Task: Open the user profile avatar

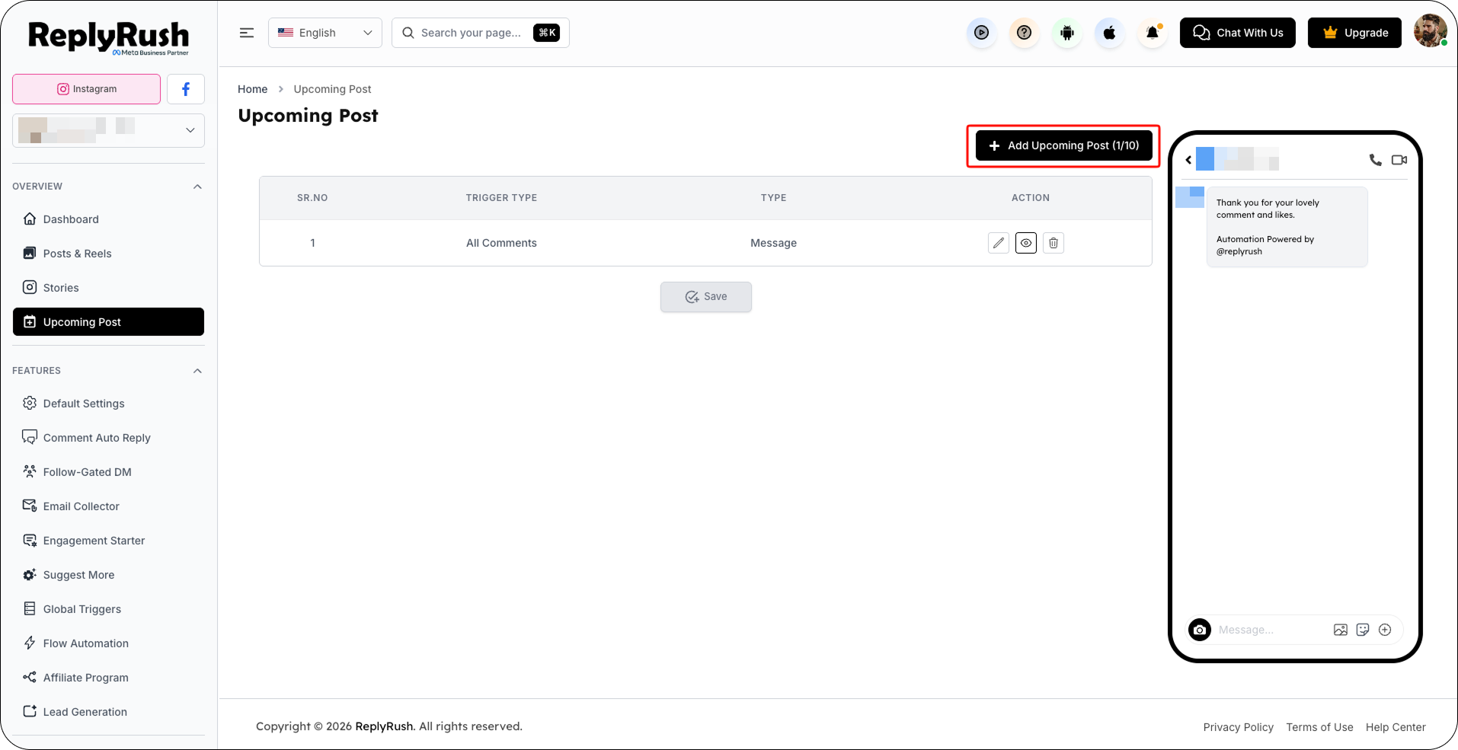Action: 1430,31
